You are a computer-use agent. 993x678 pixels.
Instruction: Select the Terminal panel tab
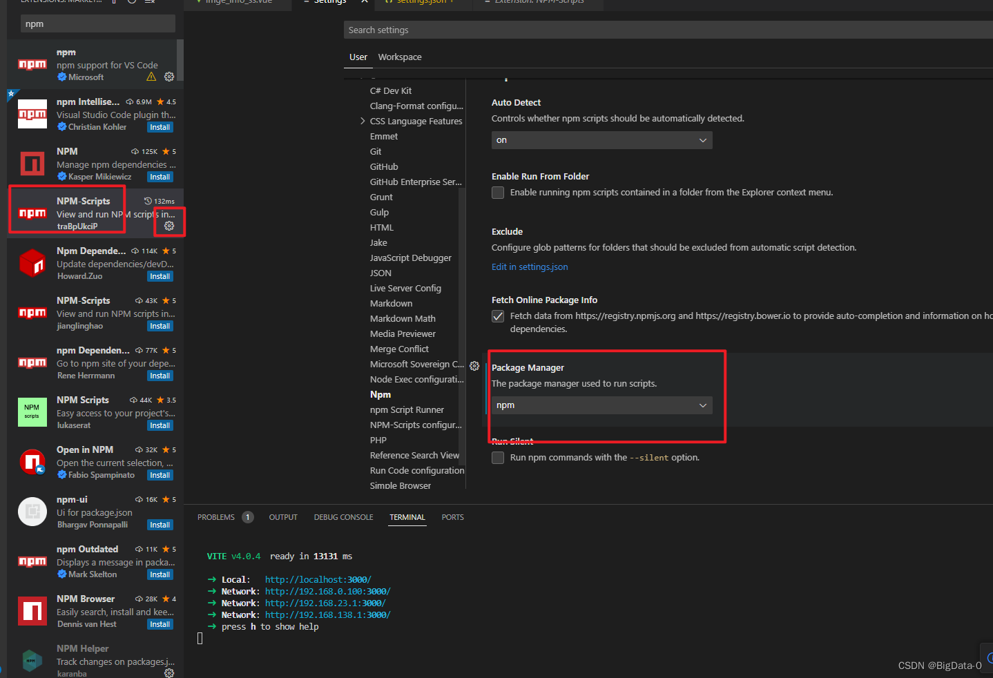click(407, 517)
